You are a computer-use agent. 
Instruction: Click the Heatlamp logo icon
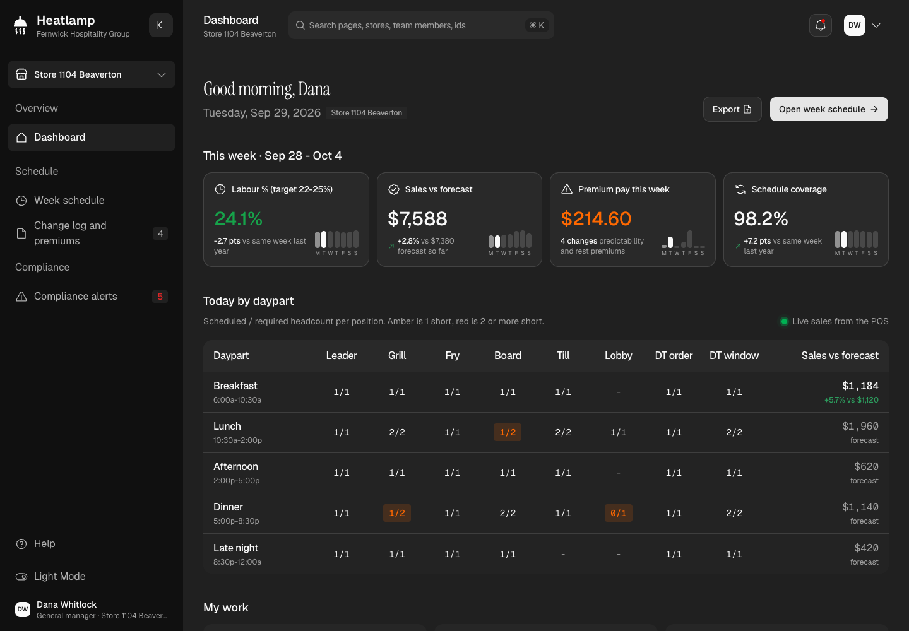pyautogui.click(x=20, y=25)
